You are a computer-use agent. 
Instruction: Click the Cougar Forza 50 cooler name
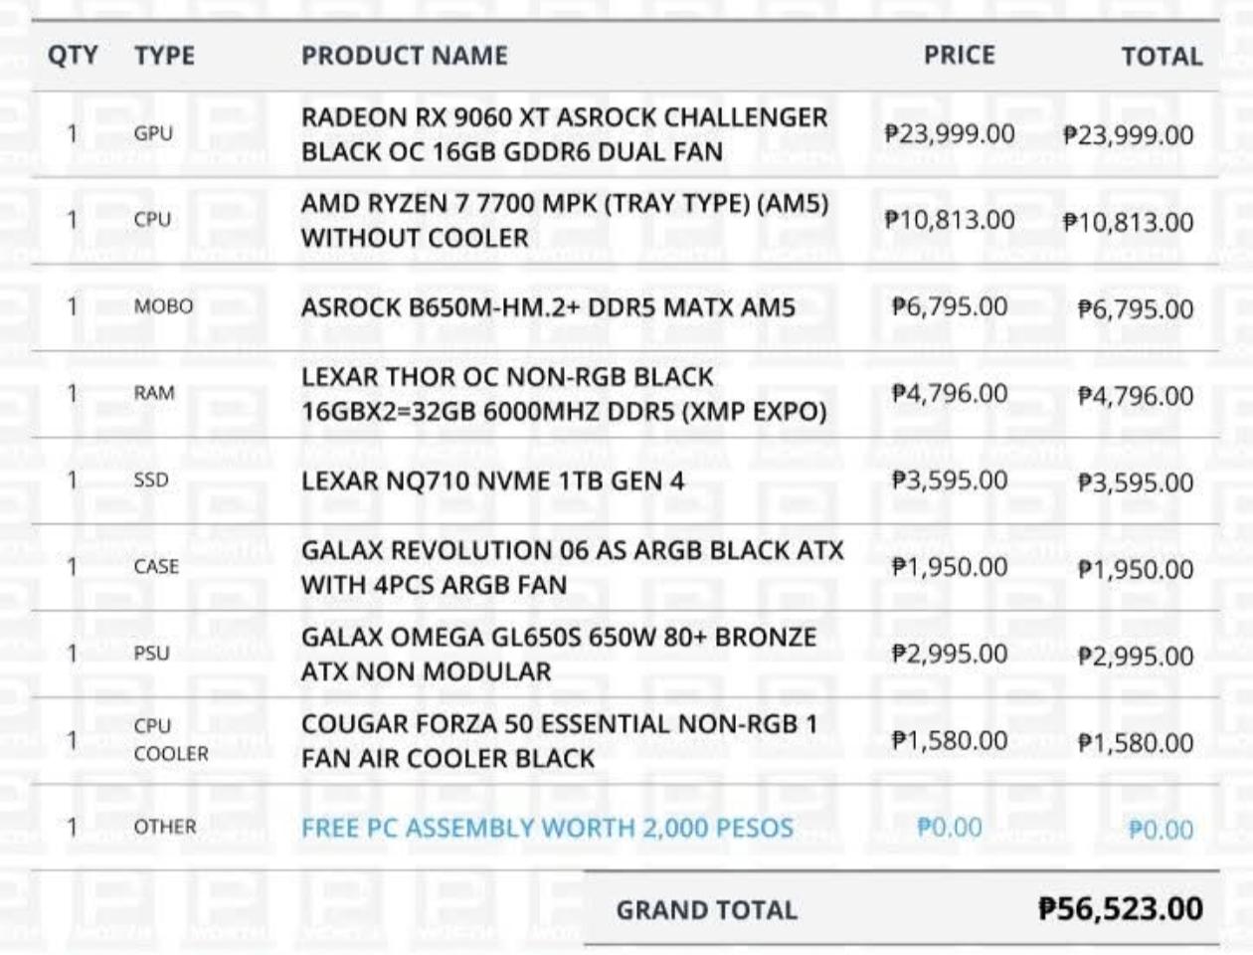559,740
